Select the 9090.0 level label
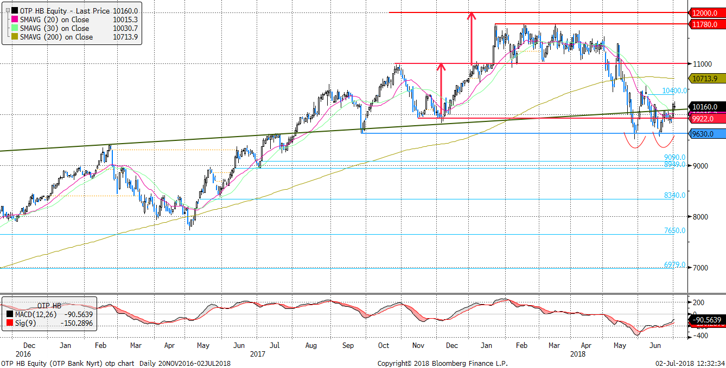The height and width of the screenshot is (368, 726). (675, 157)
